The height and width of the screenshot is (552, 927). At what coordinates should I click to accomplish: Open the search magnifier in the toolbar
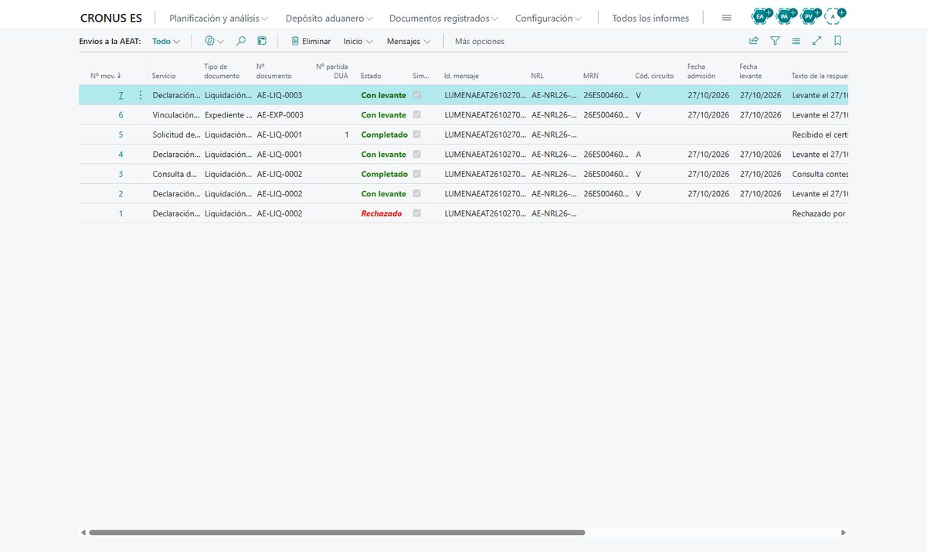coord(241,41)
